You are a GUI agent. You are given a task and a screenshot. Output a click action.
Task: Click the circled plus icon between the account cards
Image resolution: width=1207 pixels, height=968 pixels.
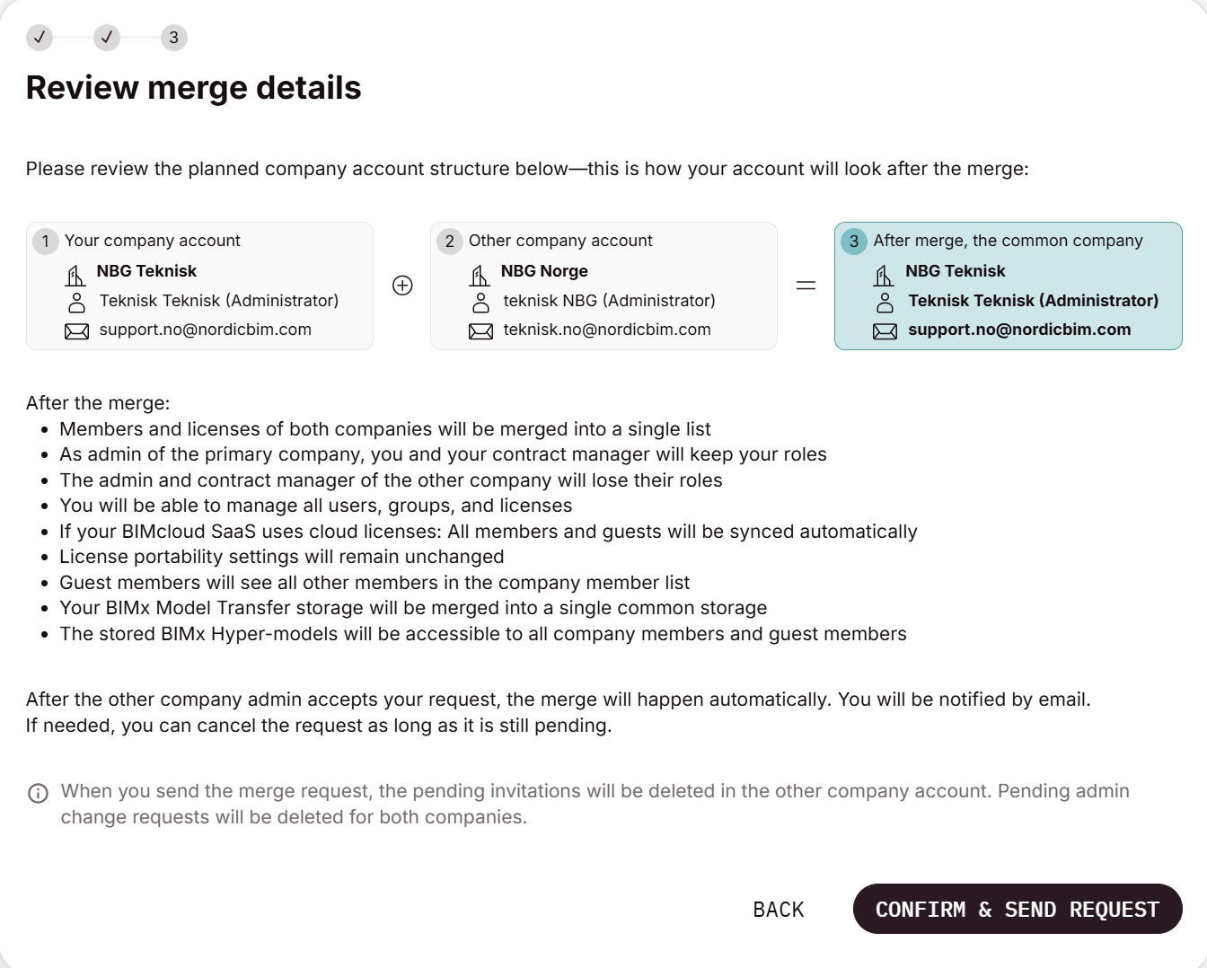pos(402,286)
